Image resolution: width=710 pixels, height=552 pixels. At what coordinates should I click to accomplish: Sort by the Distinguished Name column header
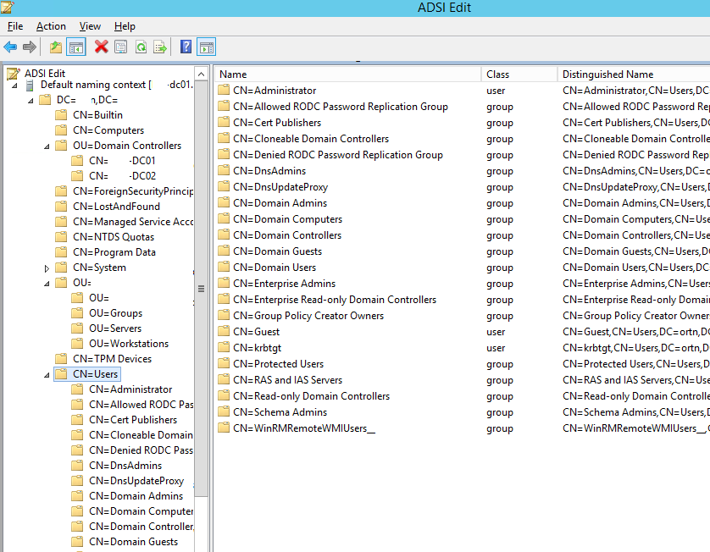634,75
